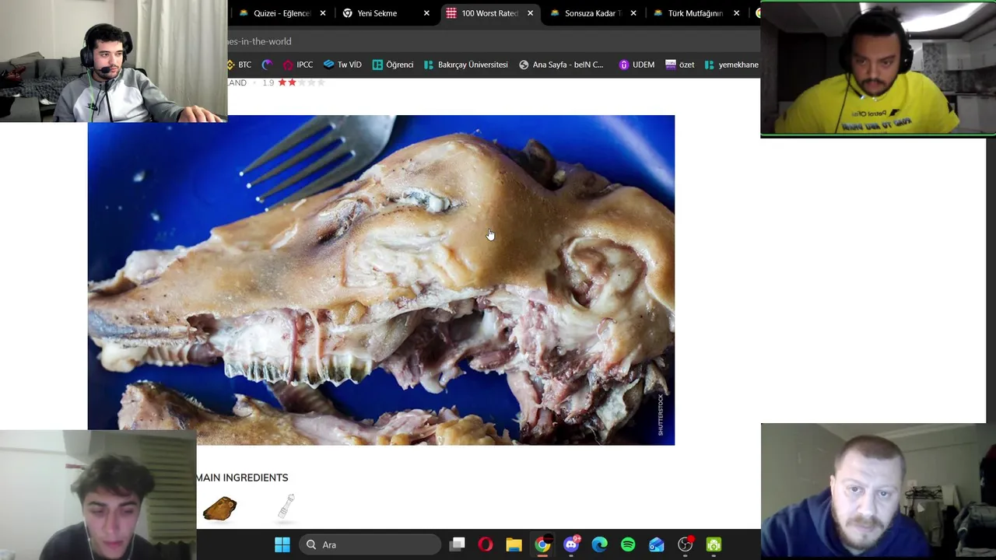This screenshot has height=560, width=996.
Task: Open the IPCC bookmark
Action: click(x=298, y=65)
